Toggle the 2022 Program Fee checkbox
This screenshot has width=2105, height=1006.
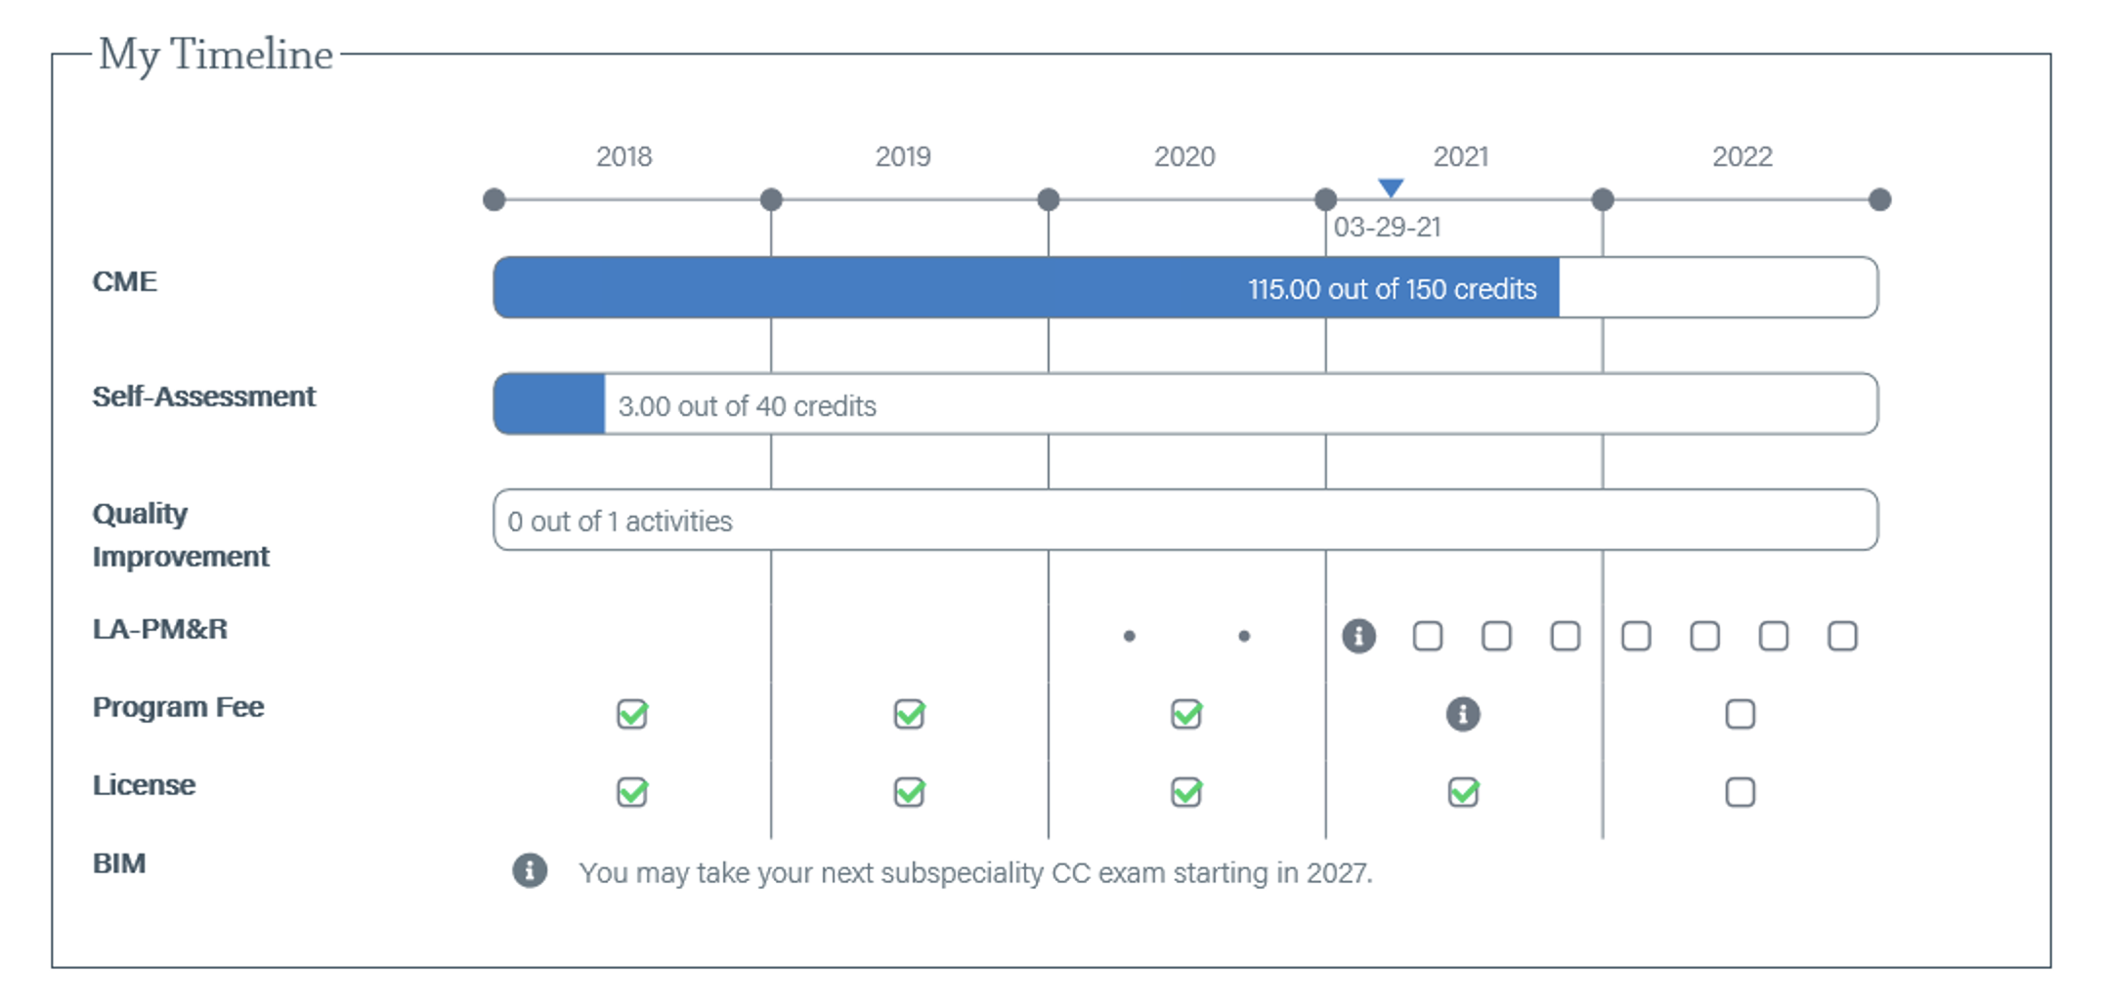pos(1740,714)
